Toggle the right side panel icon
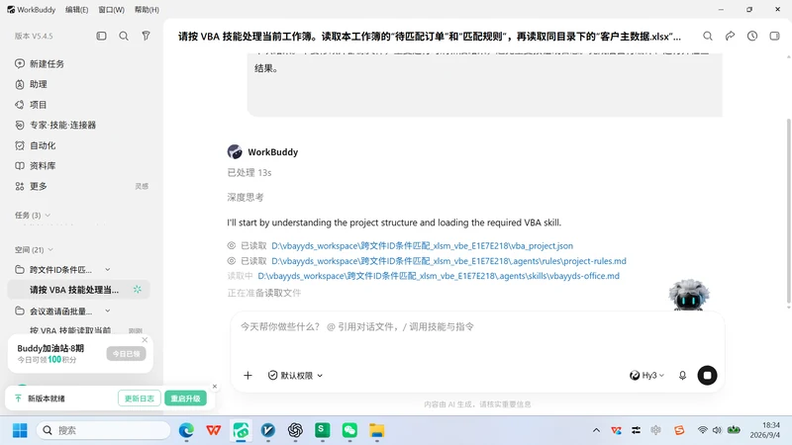This screenshot has height=445, width=792. click(774, 36)
